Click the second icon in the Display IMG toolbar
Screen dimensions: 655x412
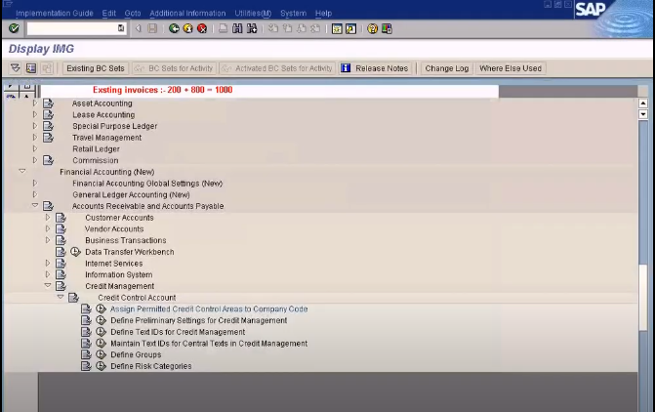coord(31,68)
